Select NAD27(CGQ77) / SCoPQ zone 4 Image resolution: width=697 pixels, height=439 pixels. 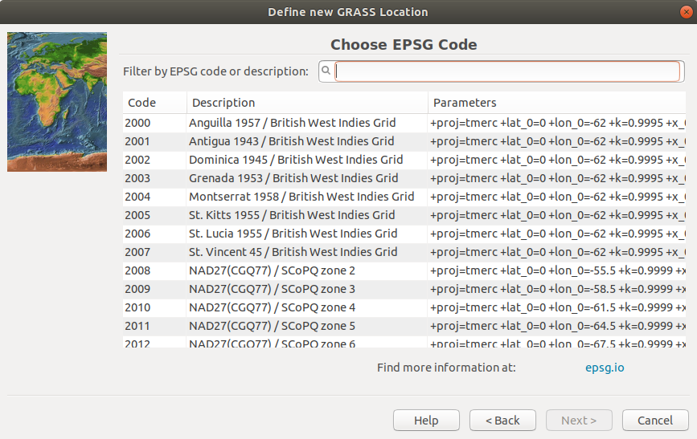[307, 307]
